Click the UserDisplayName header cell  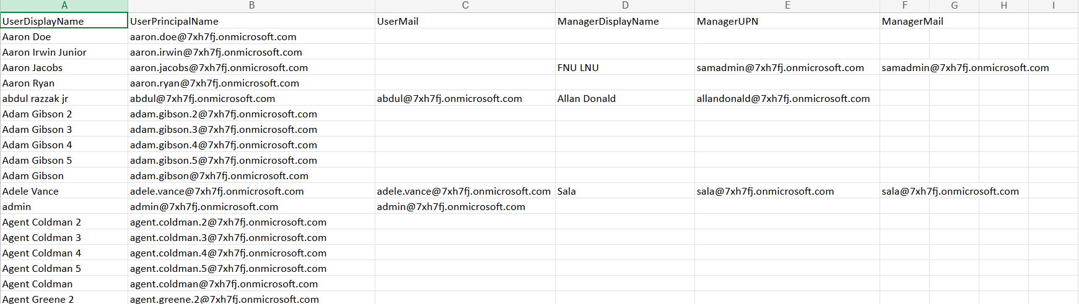(x=64, y=21)
